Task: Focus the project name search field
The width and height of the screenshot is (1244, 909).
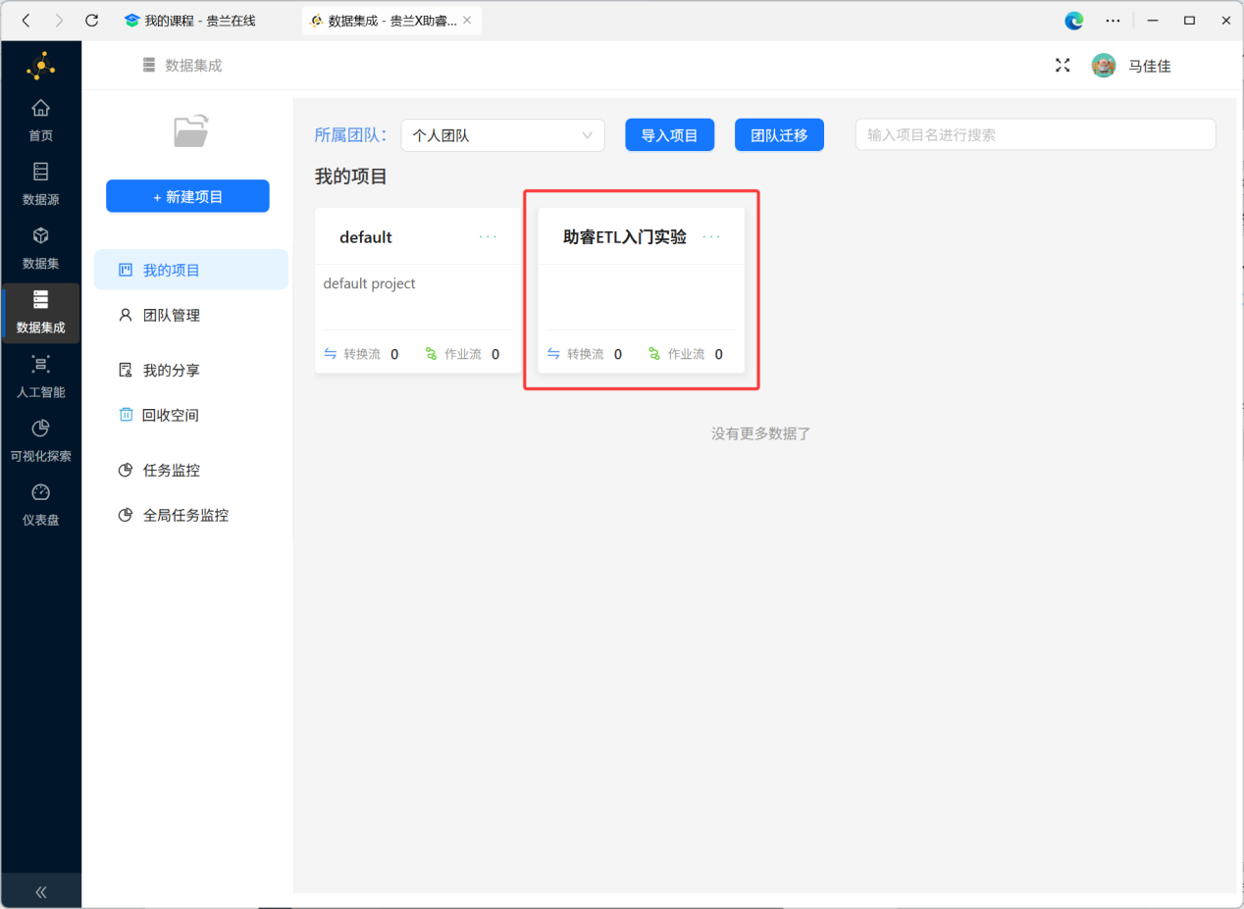Action: click(x=1035, y=135)
